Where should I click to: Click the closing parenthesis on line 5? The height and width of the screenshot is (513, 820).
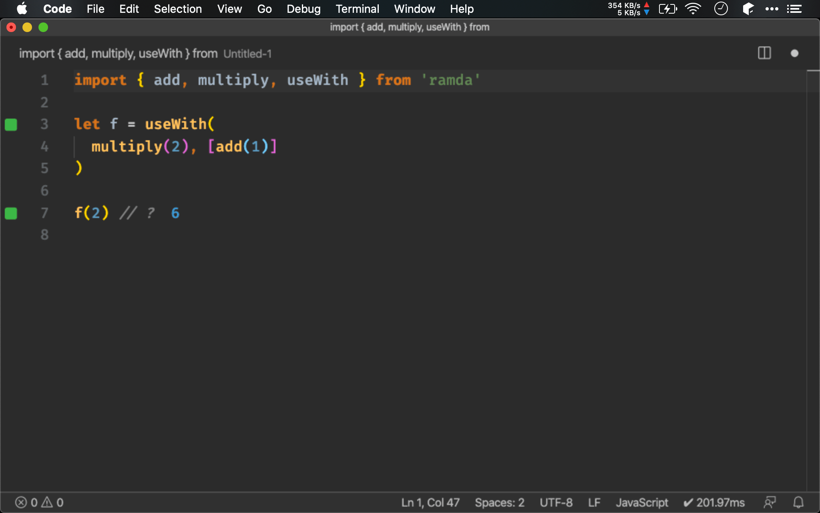click(78, 168)
